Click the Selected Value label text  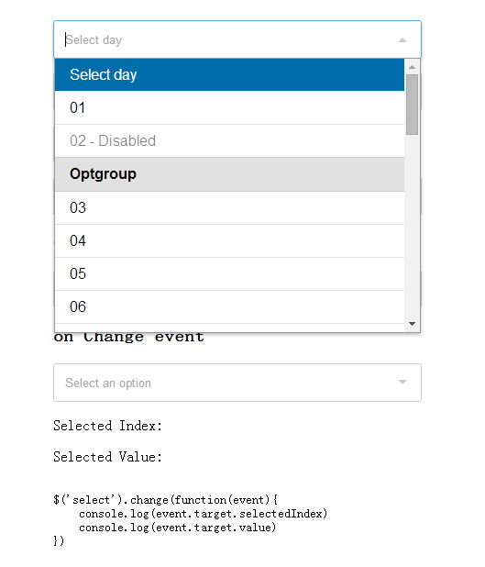point(107,457)
